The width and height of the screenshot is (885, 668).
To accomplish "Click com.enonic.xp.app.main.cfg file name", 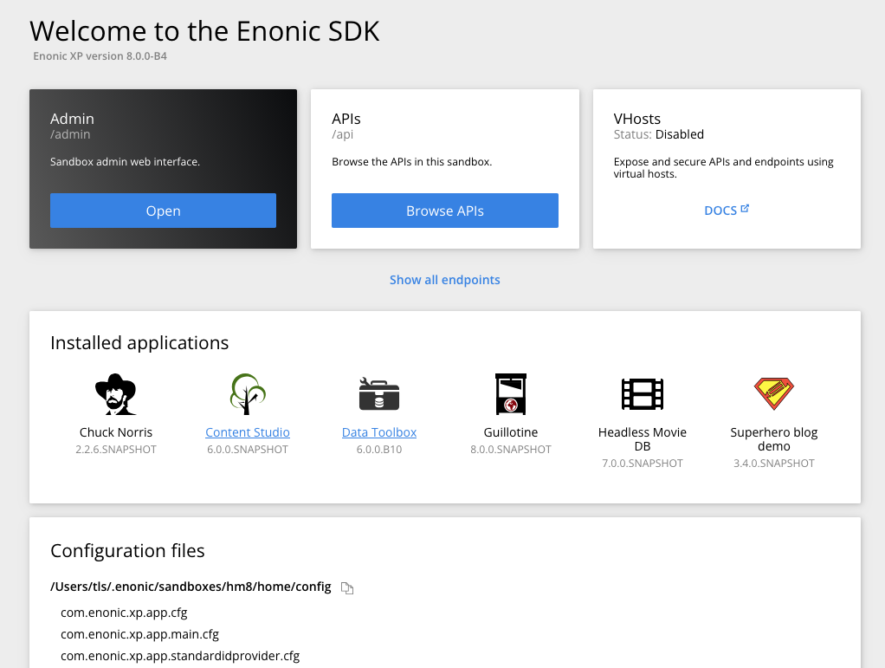I will 140,634.
